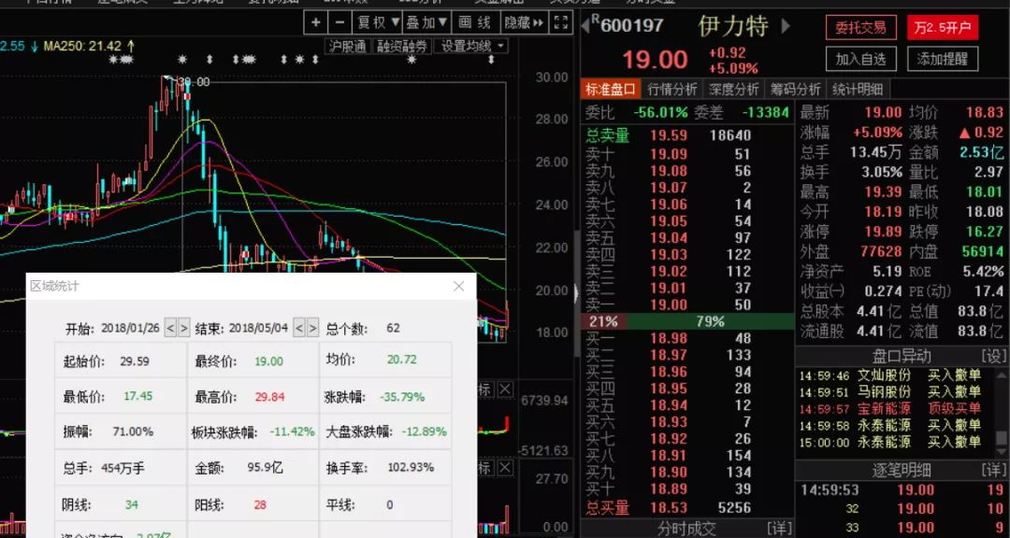Switch to 筹码分析 tab
Screen dimensions: 1010x538
(x=796, y=89)
